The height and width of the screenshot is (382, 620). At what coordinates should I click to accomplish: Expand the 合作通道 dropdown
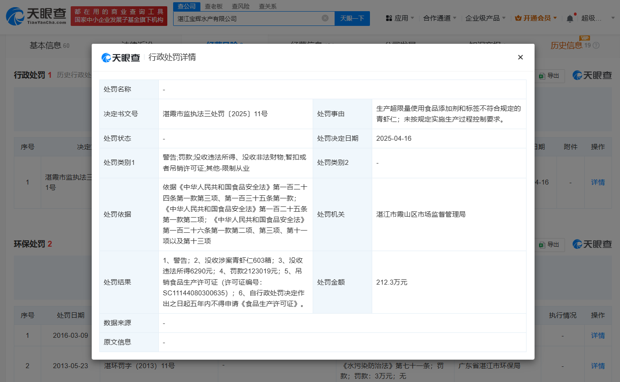(440, 18)
